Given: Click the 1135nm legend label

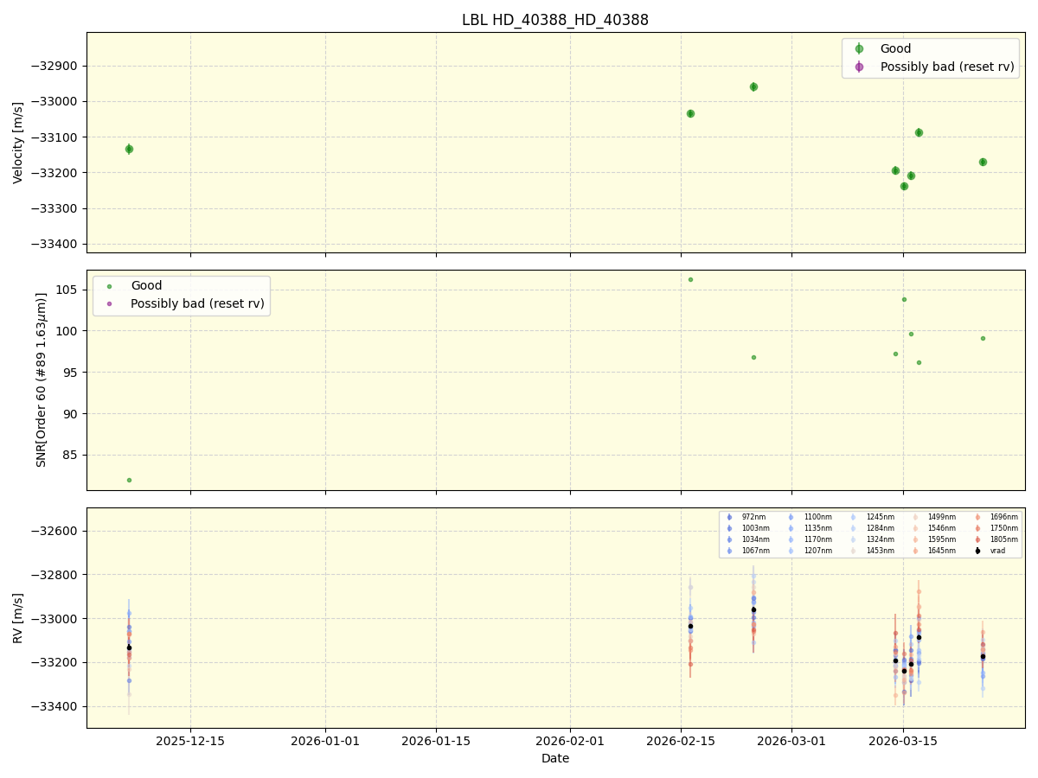Looking at the screenshot, I should pos(818,528).
